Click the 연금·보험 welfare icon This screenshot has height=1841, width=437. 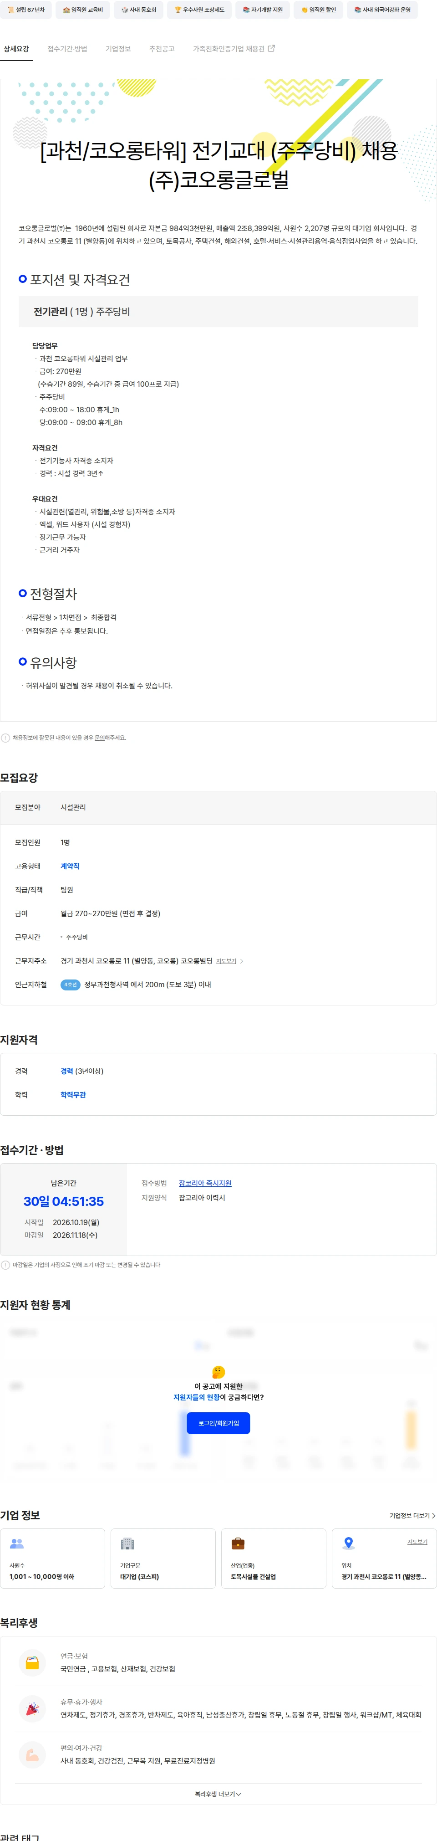click(32, 1662)
